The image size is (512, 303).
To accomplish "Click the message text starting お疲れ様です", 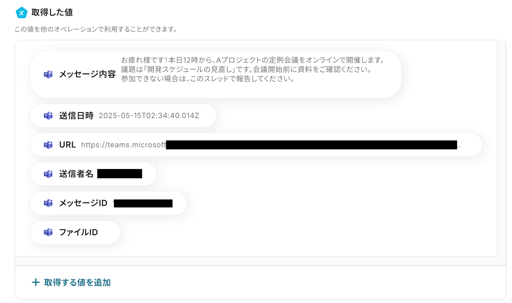I will [253, 69].
